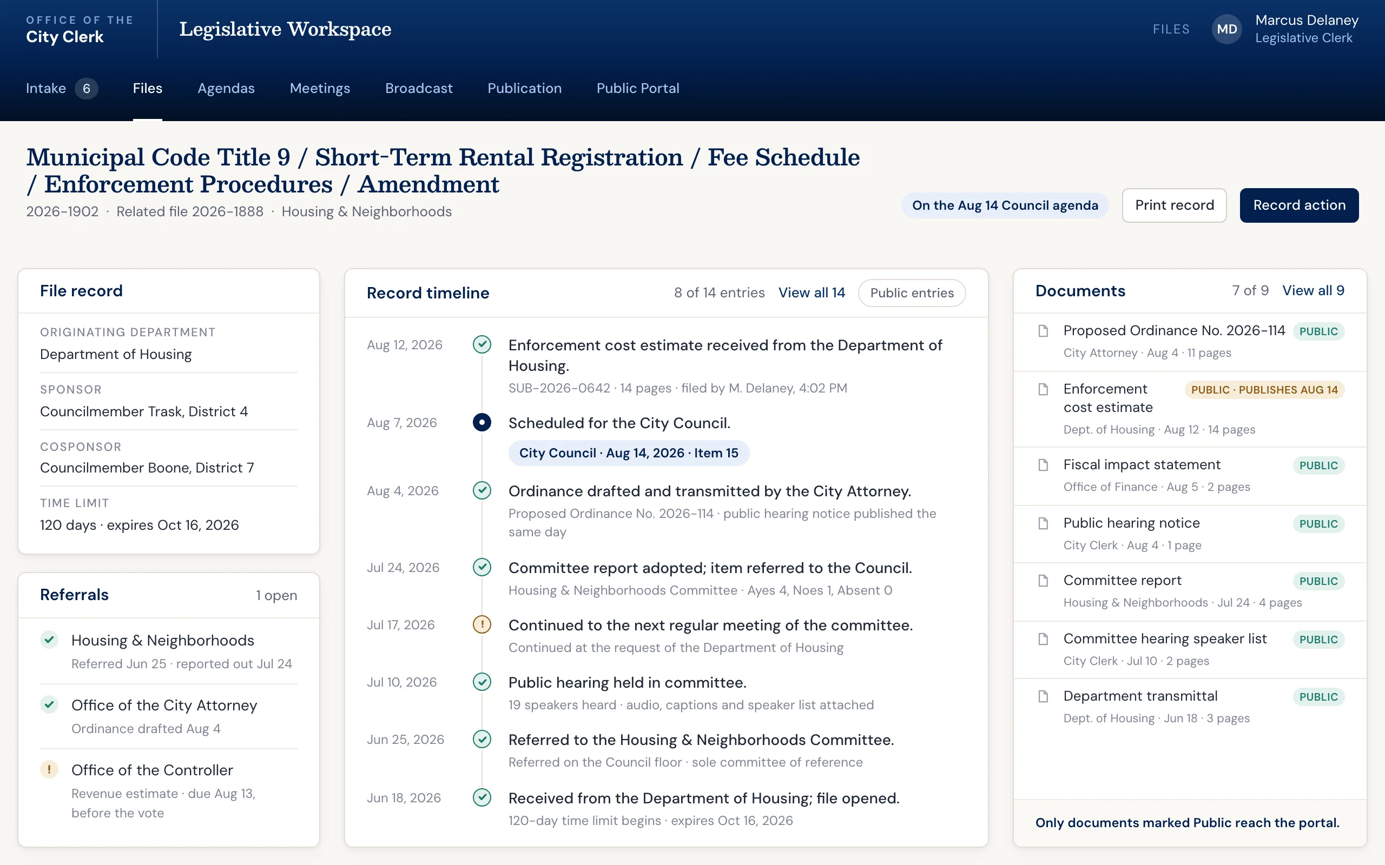Click the Jul 17 warning timeline icon

[482, 624]
